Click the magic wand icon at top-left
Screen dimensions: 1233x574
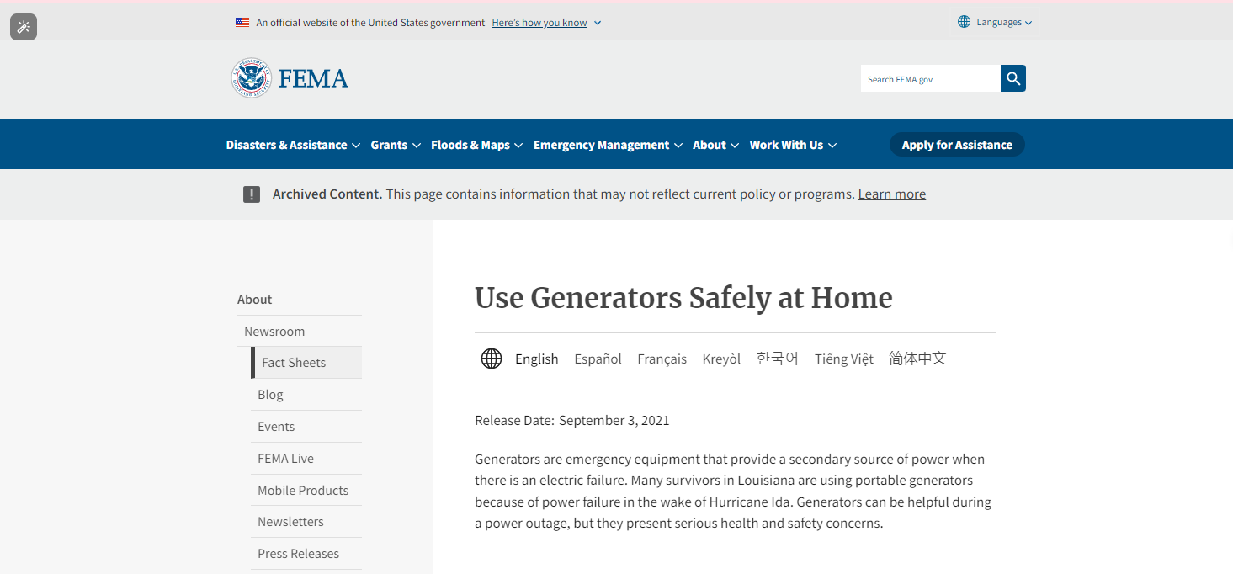tap(24, 27)
